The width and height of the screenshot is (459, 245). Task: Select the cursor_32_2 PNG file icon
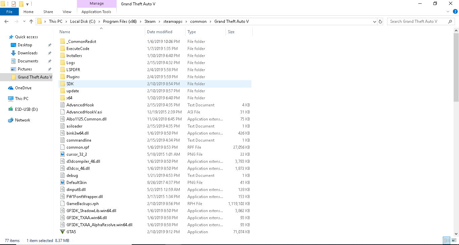[x=62, y=154]
